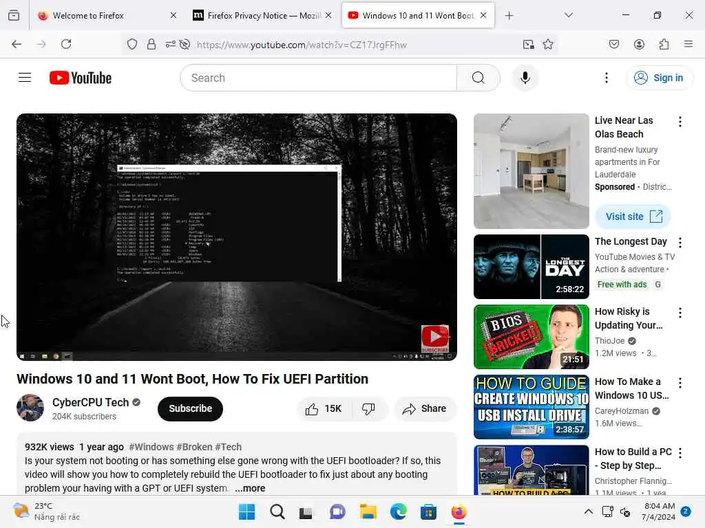Open the site permissions icon in address bar
The image size is (705, 528).
click(x=171, y=44)
